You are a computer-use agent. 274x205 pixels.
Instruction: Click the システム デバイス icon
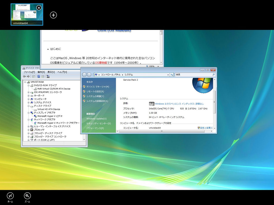(32, 102)
